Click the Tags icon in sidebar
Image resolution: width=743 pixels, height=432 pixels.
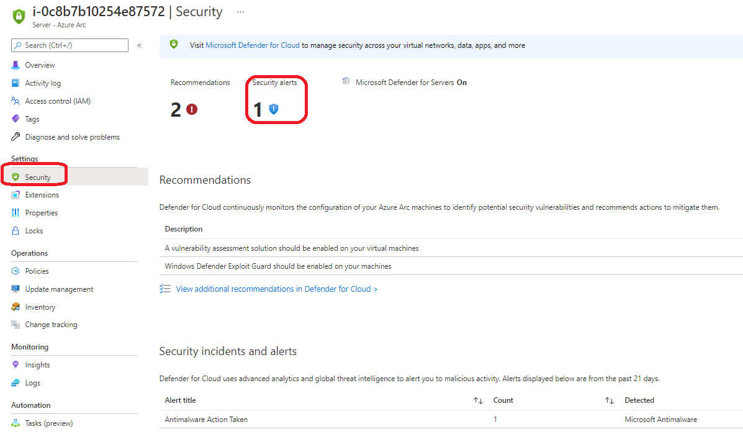coord(16,119)
